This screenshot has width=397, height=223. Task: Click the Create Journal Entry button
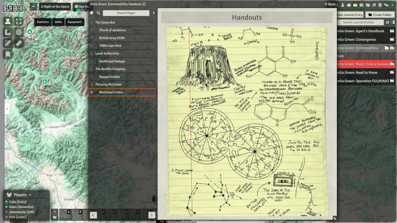[x=350, y=15]
